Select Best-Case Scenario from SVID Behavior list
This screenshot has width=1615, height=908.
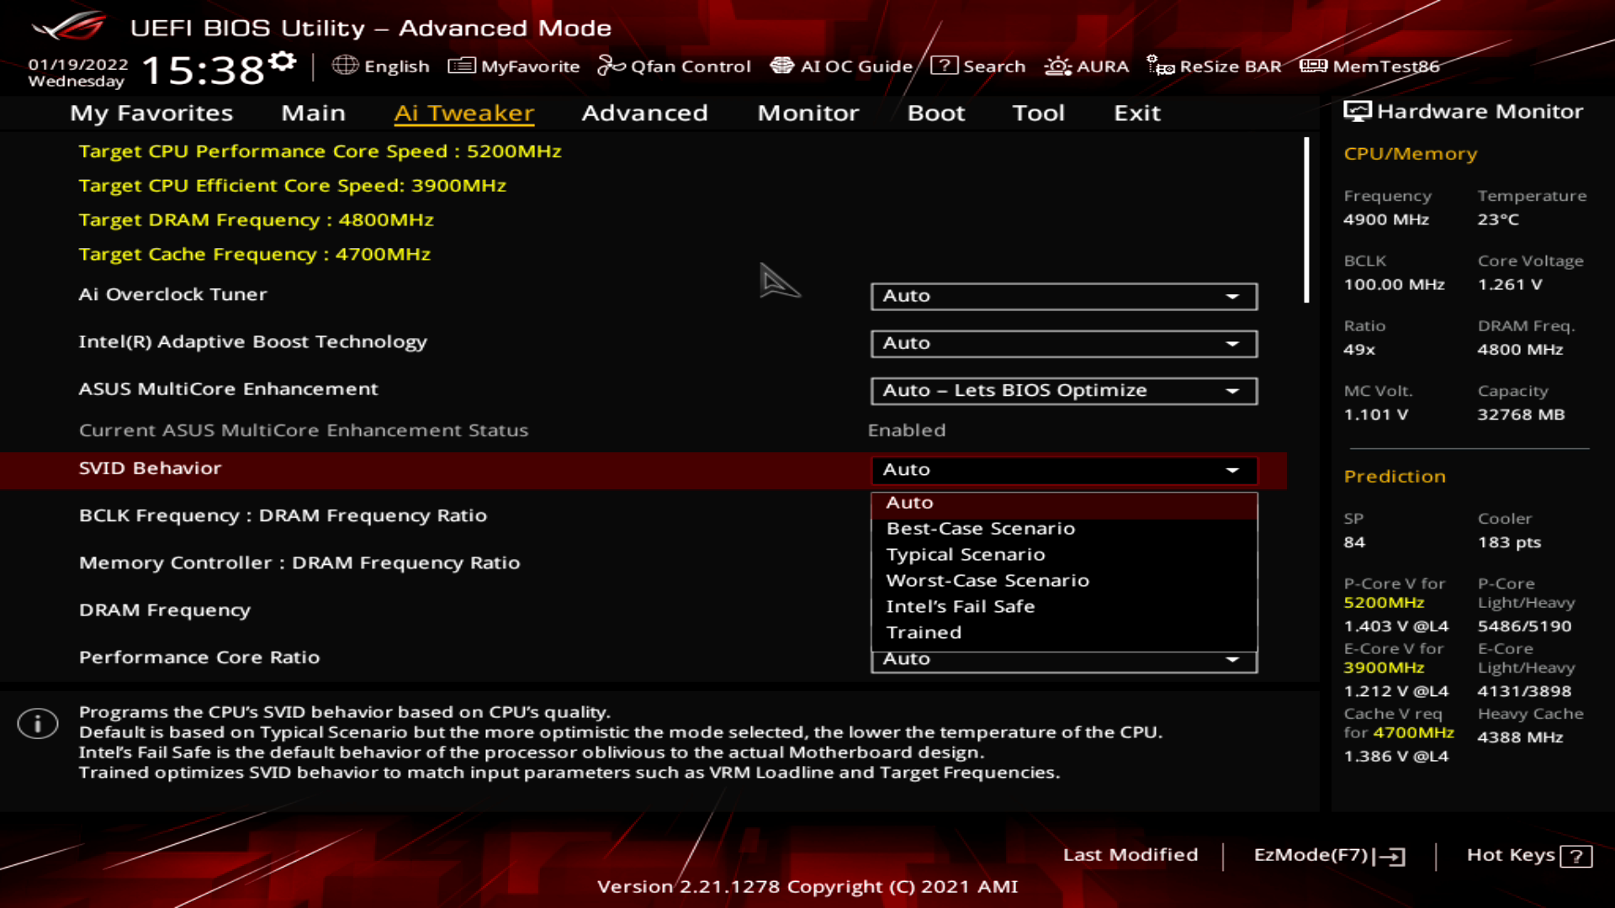[x=981, y=528]
